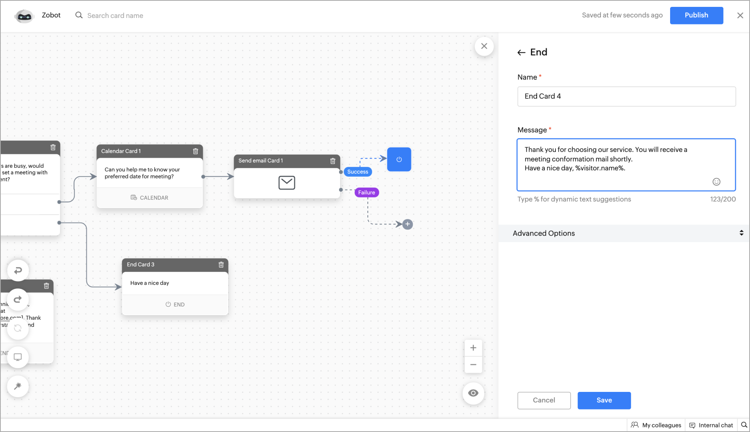Image resolution: width=750 pixels, height=432 pixels.
Task: Close the canvas side panel with X
Action: [484, 46]
